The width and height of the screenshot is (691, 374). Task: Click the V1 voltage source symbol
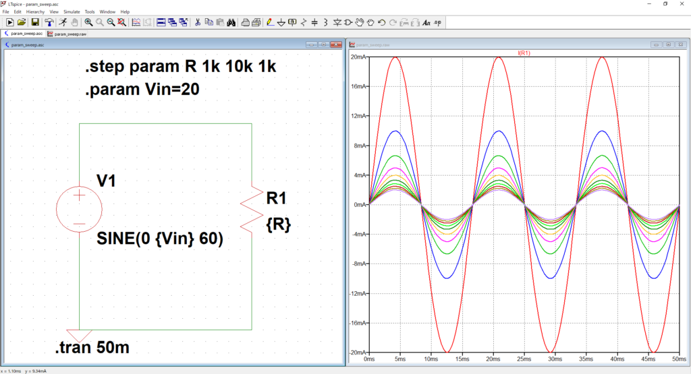[80, 209]
